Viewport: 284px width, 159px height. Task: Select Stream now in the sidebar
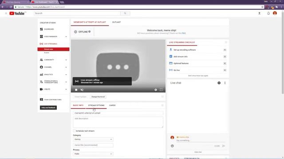[53, 49]
